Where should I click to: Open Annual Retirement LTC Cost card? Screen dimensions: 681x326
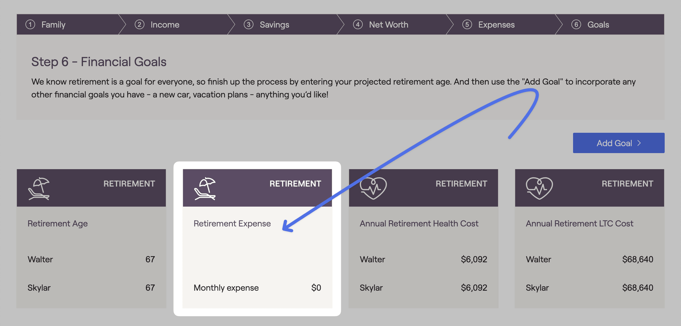589,238
